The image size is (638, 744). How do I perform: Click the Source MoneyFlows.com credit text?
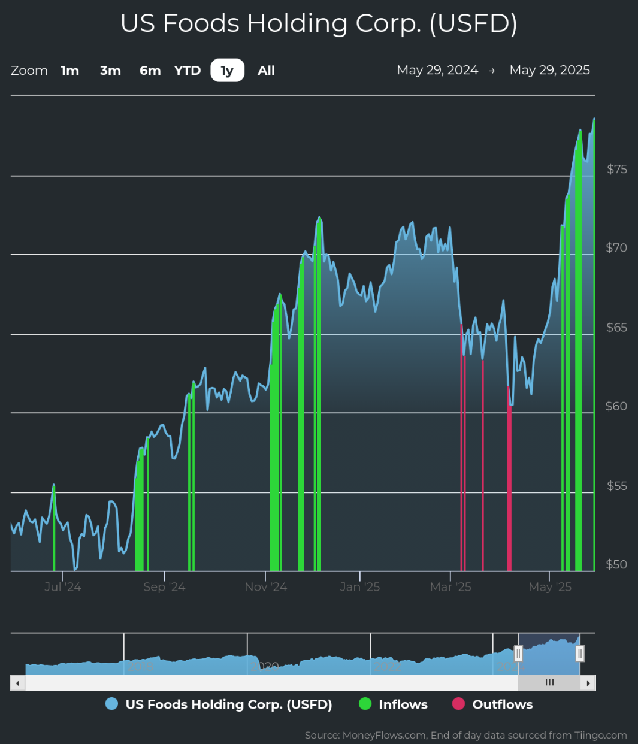[x=465, y=735]
